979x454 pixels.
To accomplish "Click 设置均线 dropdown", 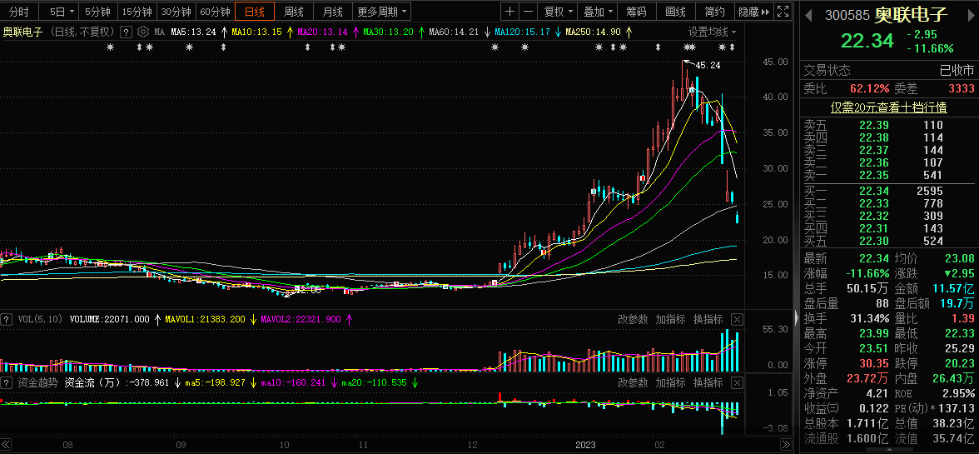I will (x=712, y=32).
